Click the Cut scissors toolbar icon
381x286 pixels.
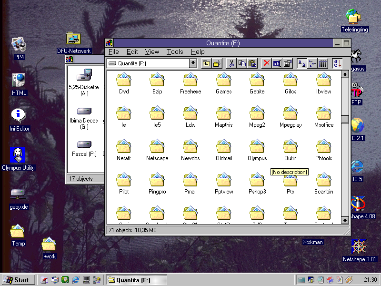click(x=231, y=63)
